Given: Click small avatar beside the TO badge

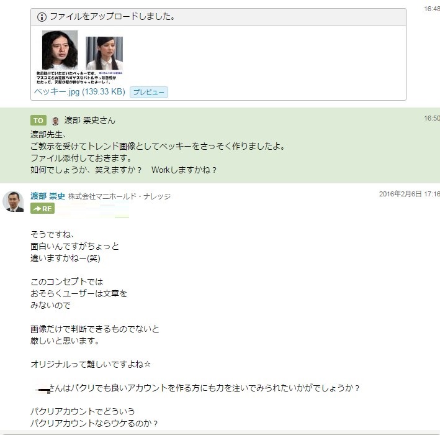Looking at the screenshot, I should (x=55, y=121).
